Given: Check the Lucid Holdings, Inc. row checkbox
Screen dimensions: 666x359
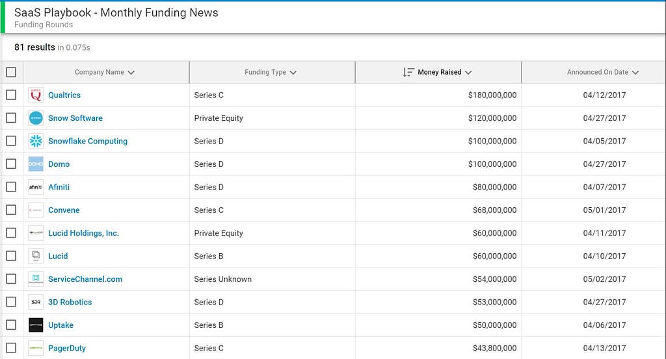Looking at the screenshot, I should [11, 232].
